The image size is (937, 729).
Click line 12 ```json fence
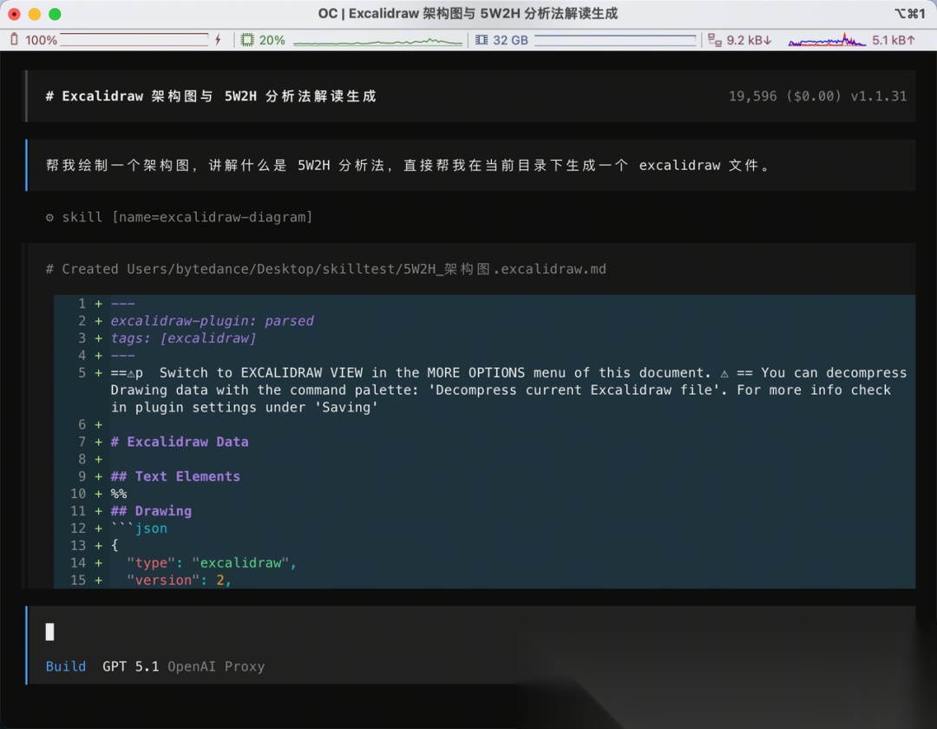[139, 529]
